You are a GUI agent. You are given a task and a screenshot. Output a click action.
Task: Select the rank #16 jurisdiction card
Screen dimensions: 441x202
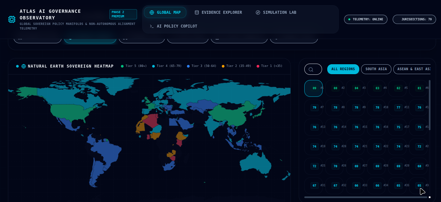tap(377, 127)
